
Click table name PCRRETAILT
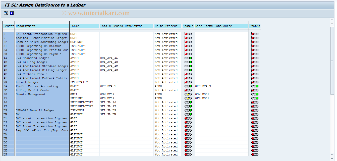[79, 82]
